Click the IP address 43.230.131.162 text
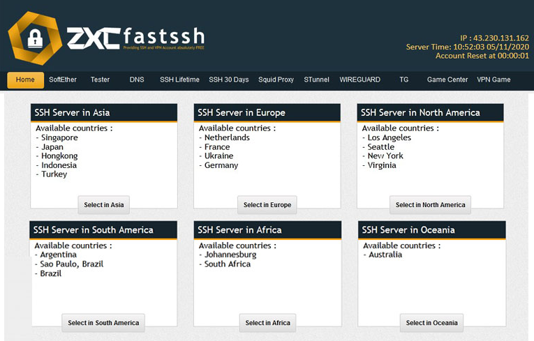Viewport: 534px width, 341px height. tap(501, 38)
